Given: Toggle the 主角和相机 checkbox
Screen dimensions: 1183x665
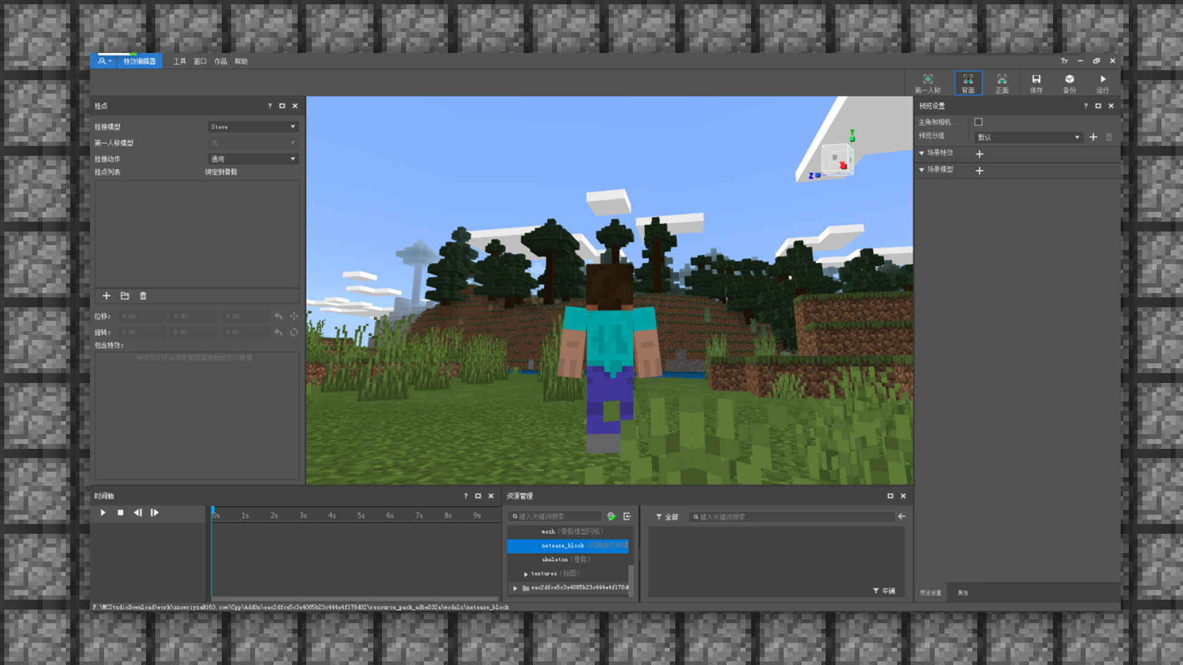Looking at the screenshot, I should pyautogui.click(x=978, y=122).
